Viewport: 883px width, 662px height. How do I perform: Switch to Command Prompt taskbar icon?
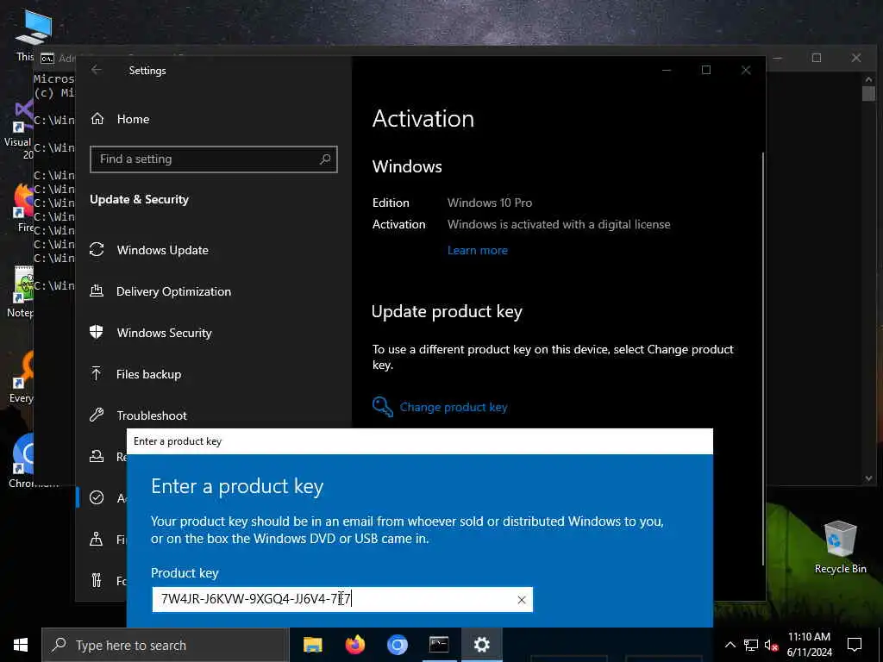tap(439, 645)
